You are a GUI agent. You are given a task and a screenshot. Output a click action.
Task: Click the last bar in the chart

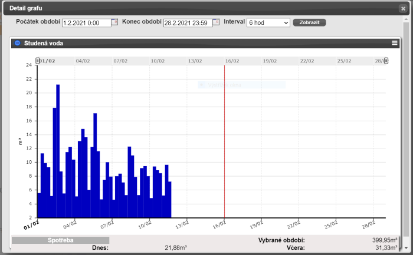tap(169, 200)
